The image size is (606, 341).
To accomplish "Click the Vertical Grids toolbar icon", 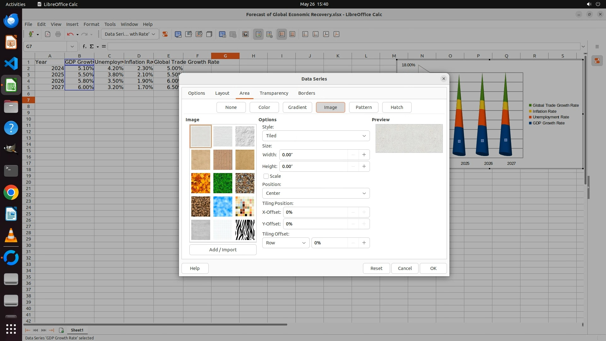I will click(292, 34).
